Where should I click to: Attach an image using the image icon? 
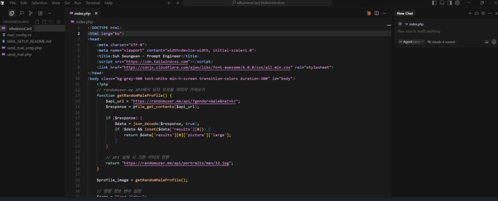[487, 42]
